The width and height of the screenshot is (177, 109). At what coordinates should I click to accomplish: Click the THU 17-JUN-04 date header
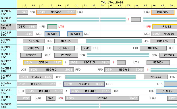pyautogui.click(x=112, y=2)
